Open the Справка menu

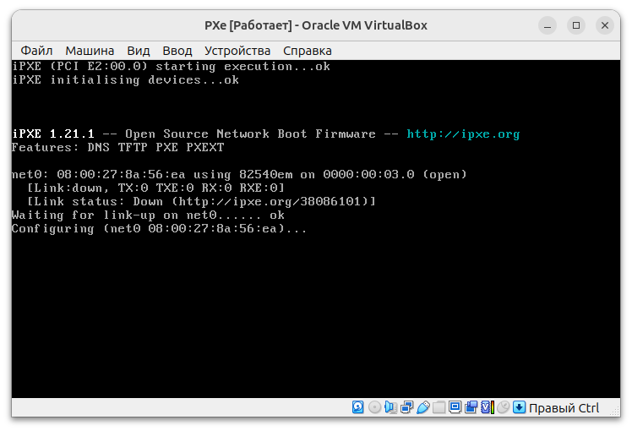tap(308, 51)
